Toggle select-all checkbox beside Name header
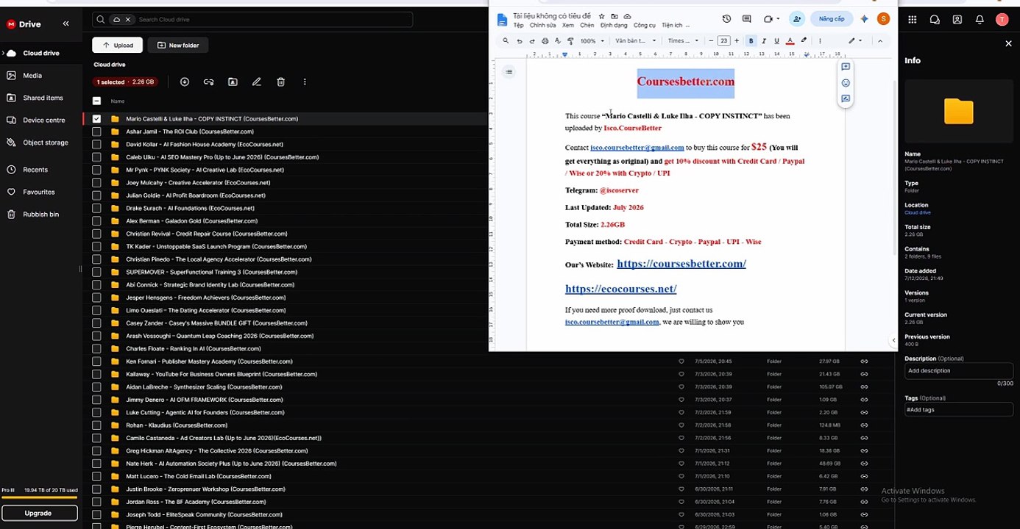Image resolution: width=1020 pixels, height=529 pixels. tap(96, 101)
